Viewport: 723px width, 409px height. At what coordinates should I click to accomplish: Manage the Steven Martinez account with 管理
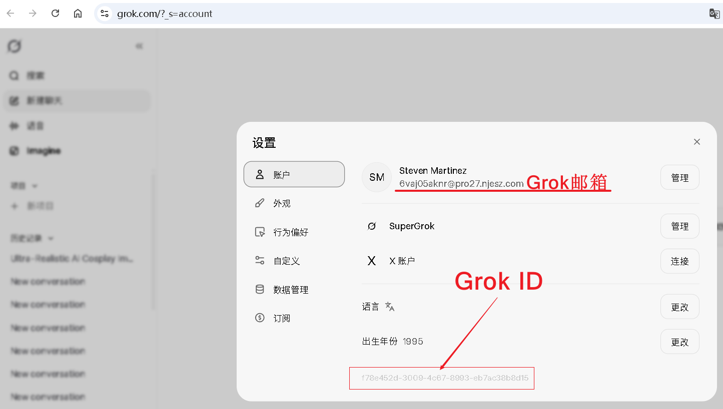(x=679, y=177)
